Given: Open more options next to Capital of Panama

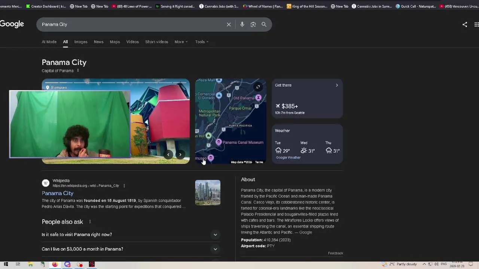Looking at the screenshot, I should click(78, 71).
